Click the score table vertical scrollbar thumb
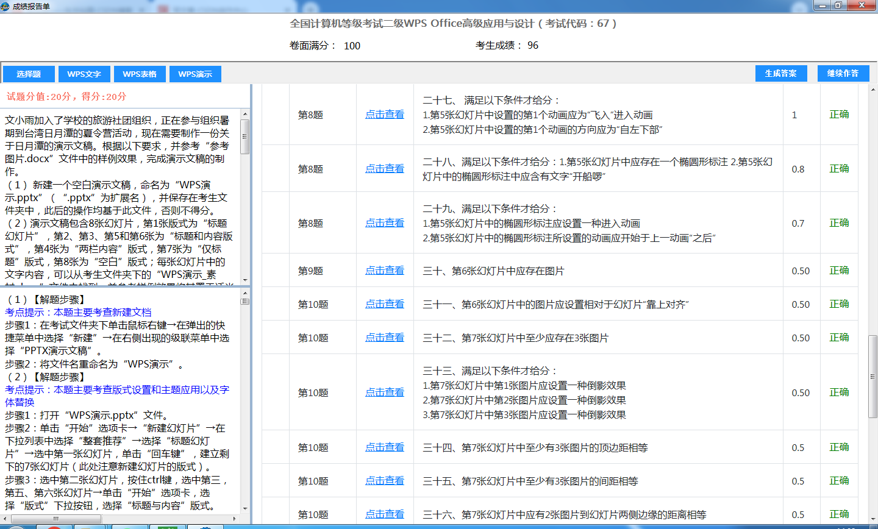The width and height of the screenshot is (878, 529). tap(873, 376)
